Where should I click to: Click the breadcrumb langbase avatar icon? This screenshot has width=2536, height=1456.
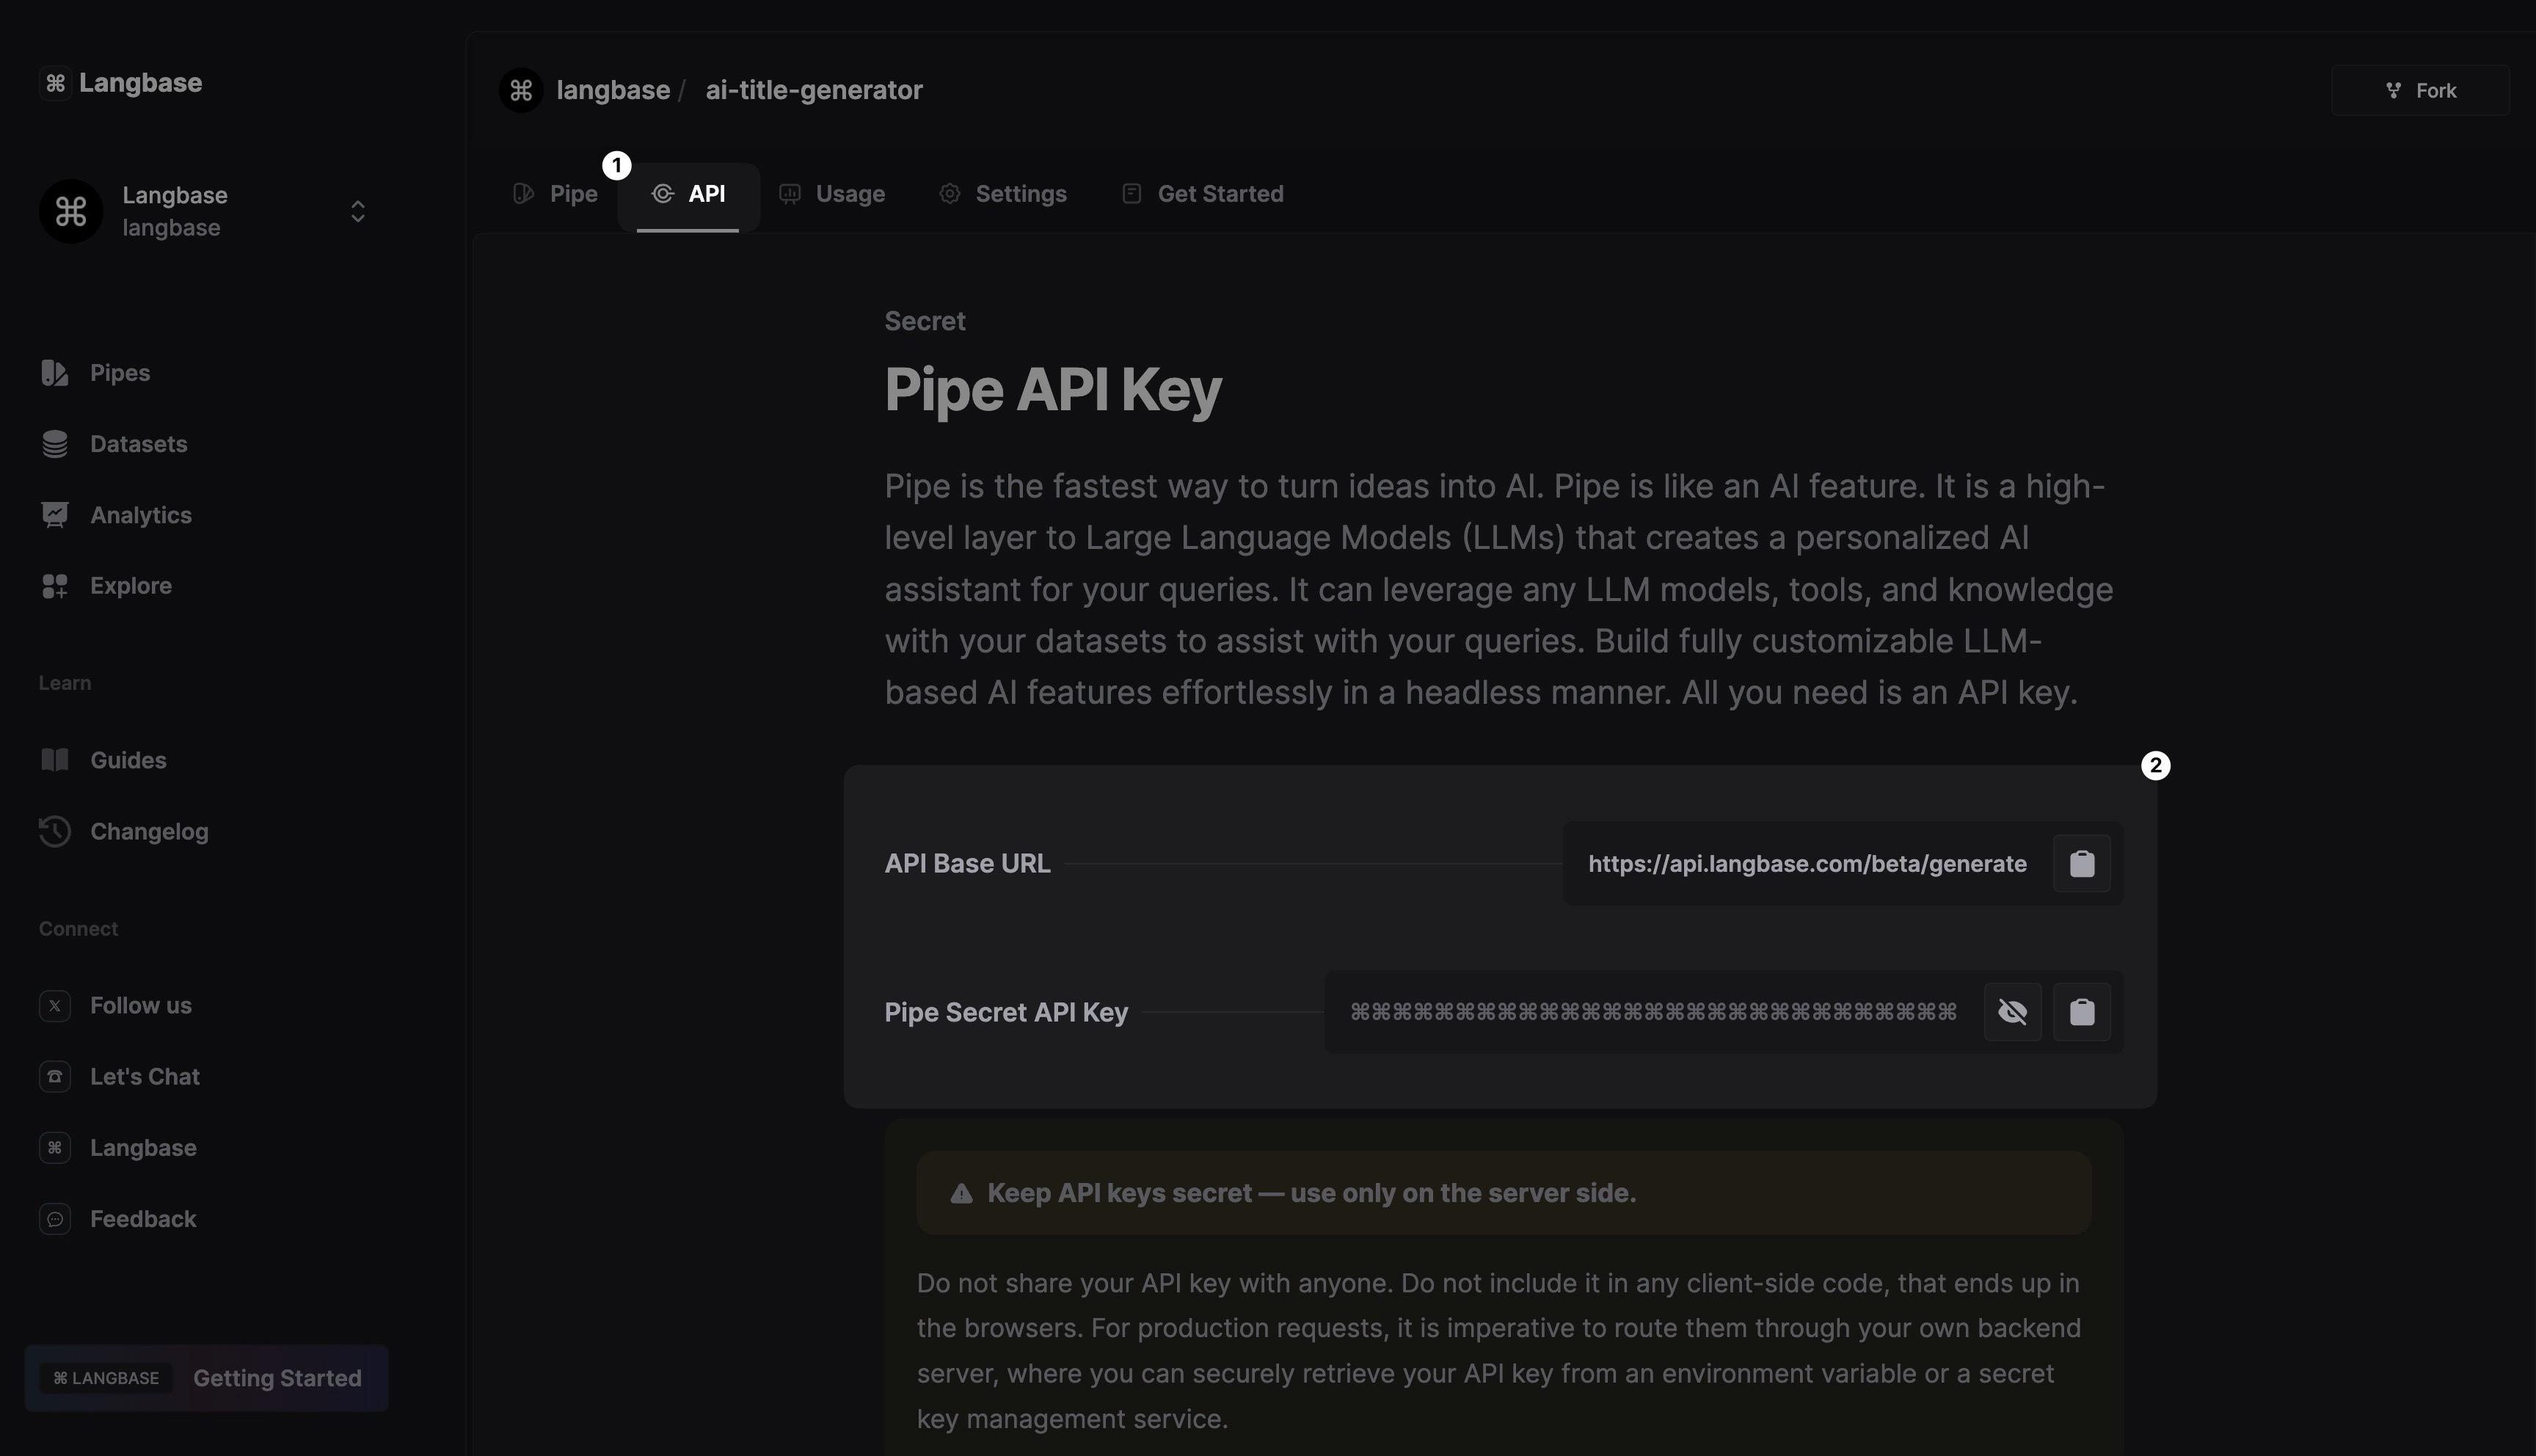[x=521, y=90]
